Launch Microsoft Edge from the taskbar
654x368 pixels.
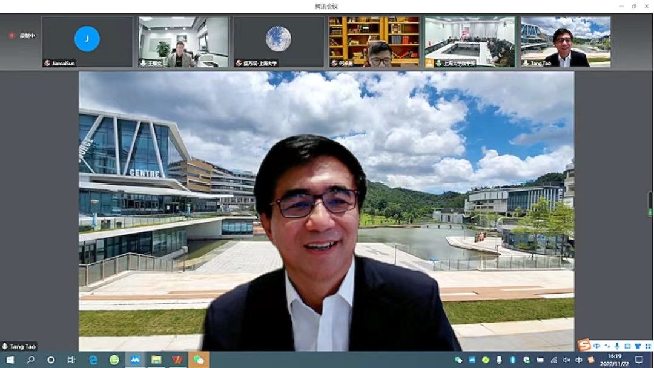[93, 360]
